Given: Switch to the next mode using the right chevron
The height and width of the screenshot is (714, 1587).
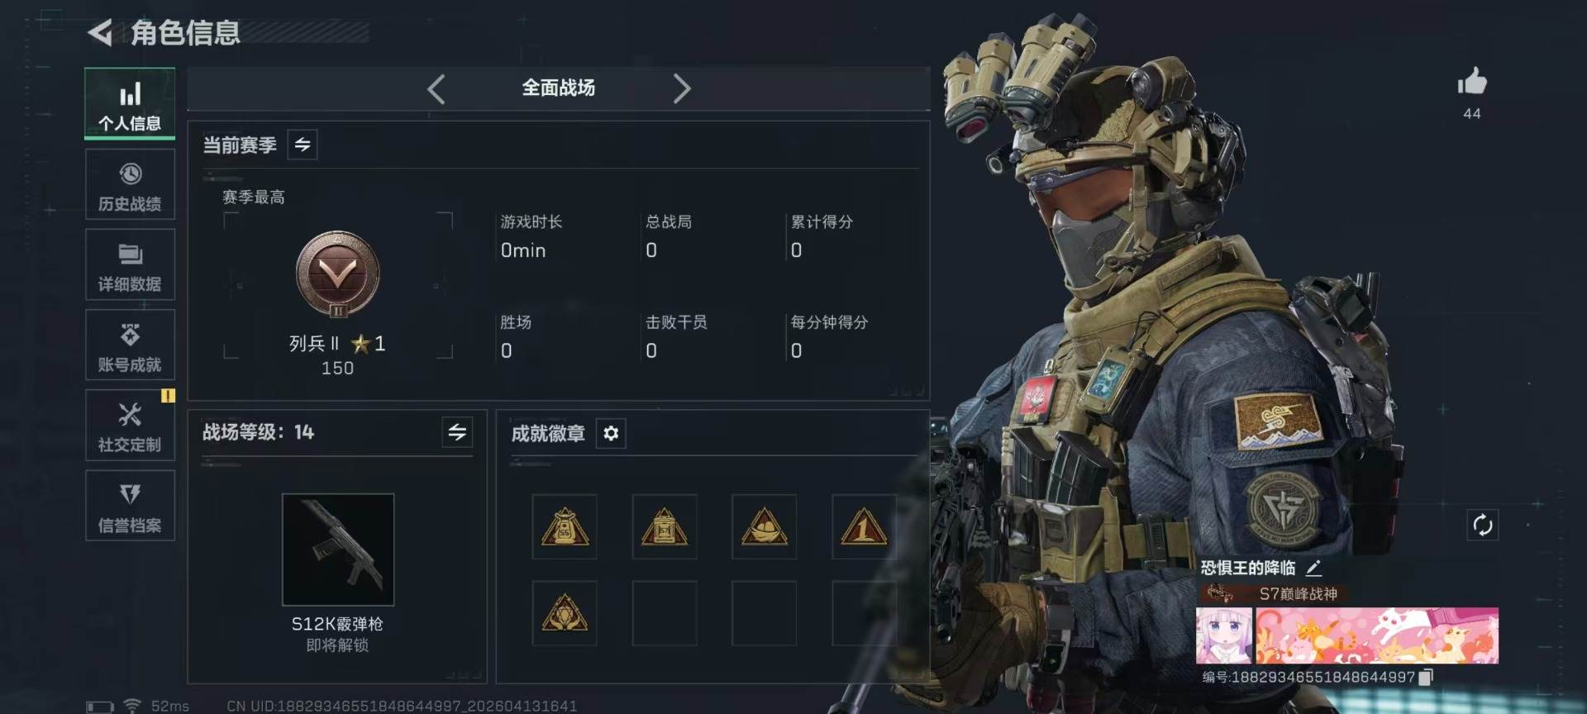Looking at the screenshot, I should pos(681,88).
